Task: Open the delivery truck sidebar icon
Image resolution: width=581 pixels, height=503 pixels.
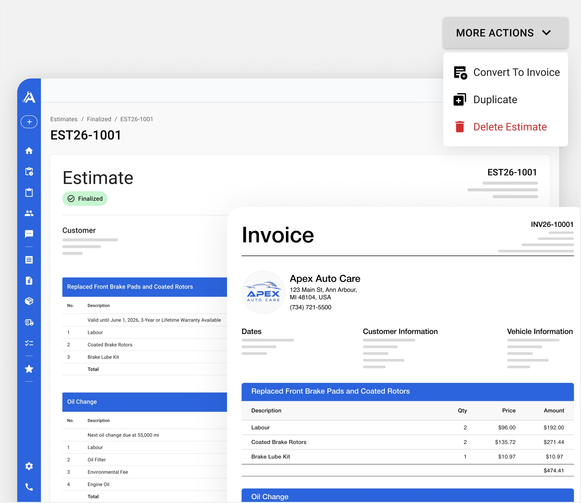Action: pyautogui.click(x=29, y=322)
